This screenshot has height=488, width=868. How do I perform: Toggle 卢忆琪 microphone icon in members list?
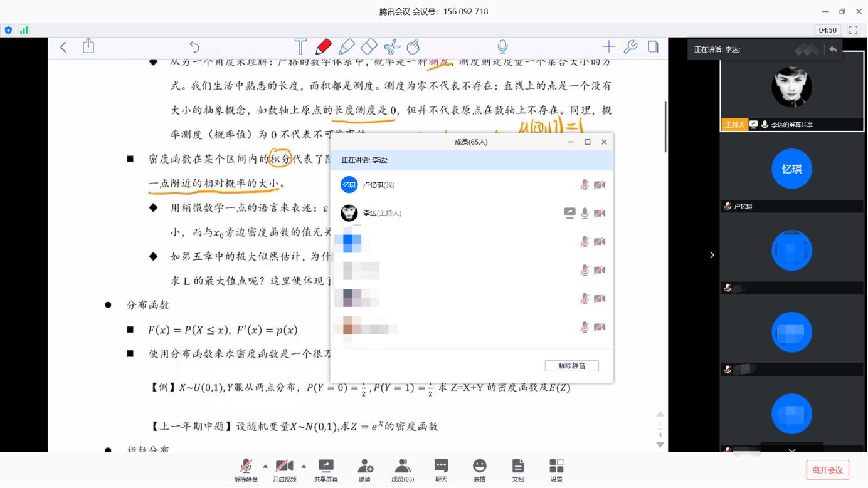[x=584, y=185]
